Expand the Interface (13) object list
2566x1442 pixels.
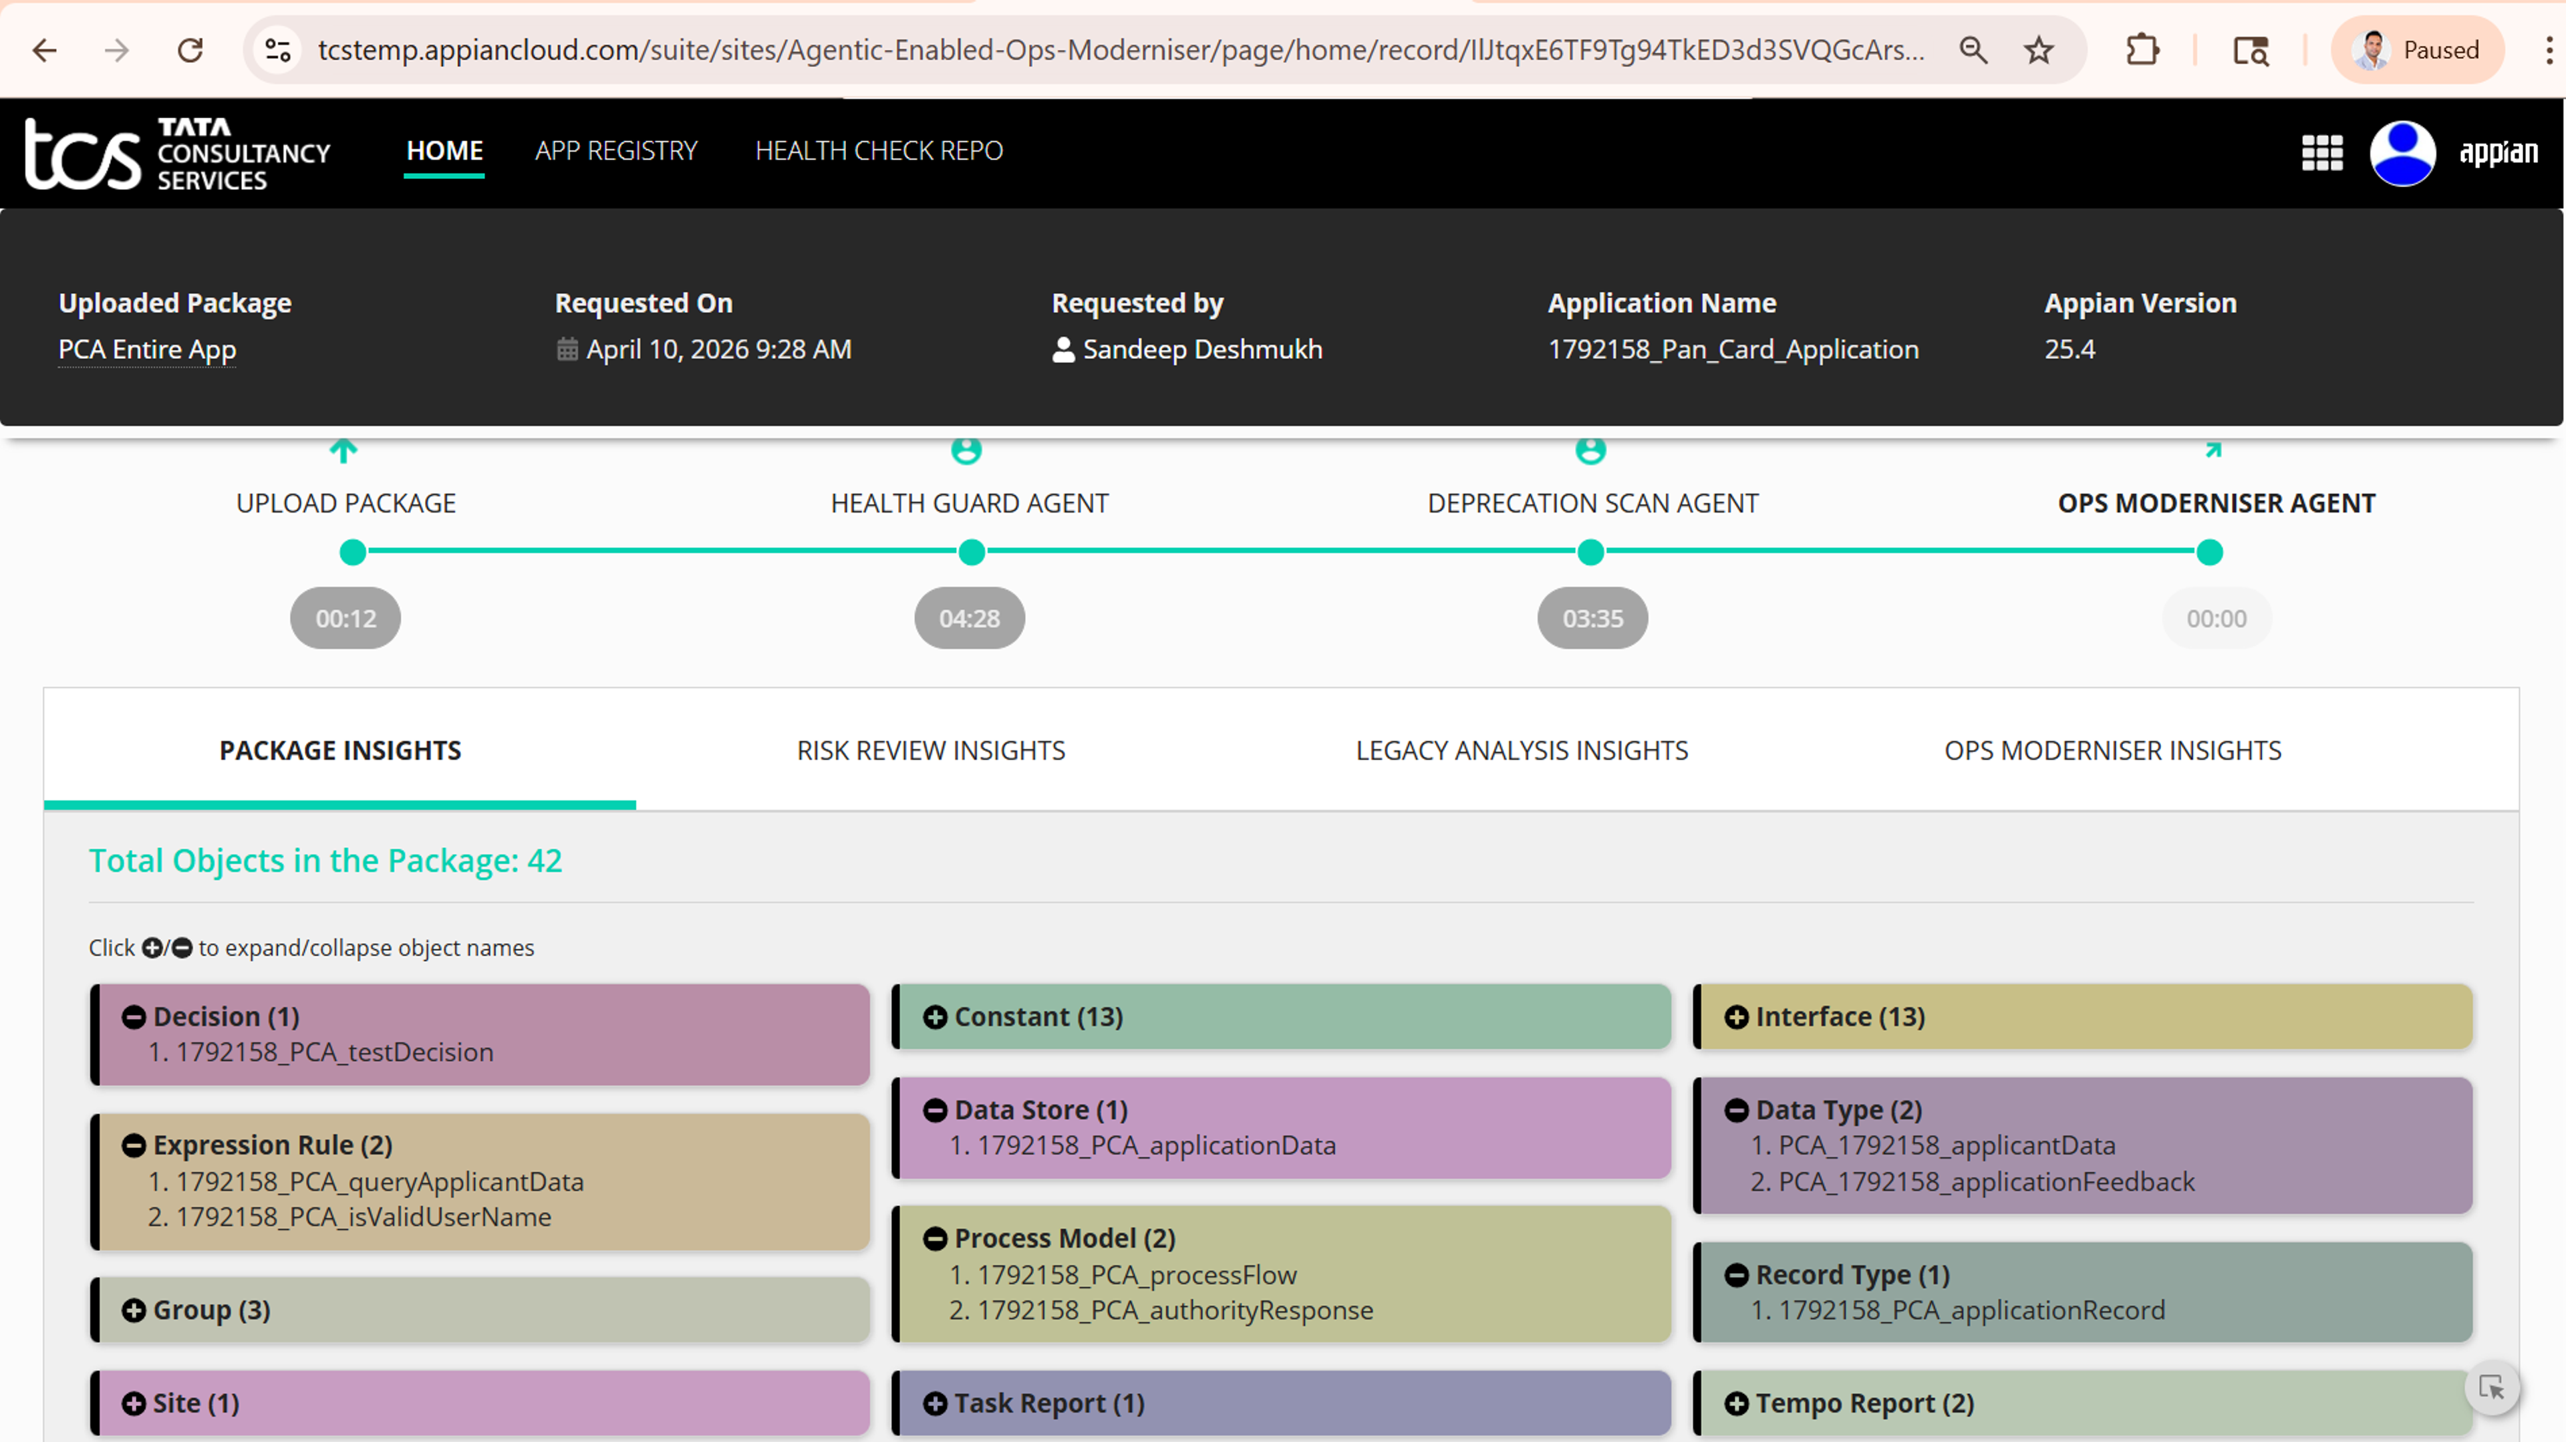coord(1736,1017)
